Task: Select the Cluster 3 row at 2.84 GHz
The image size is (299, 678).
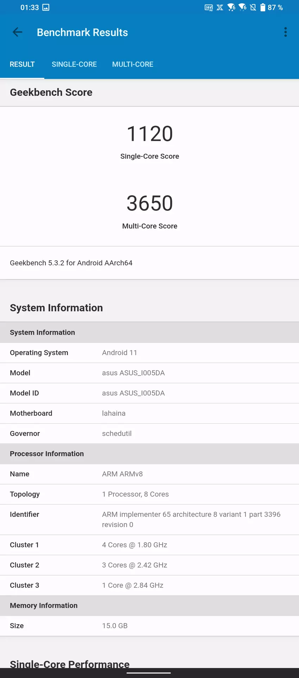Action: pos(149,585)
